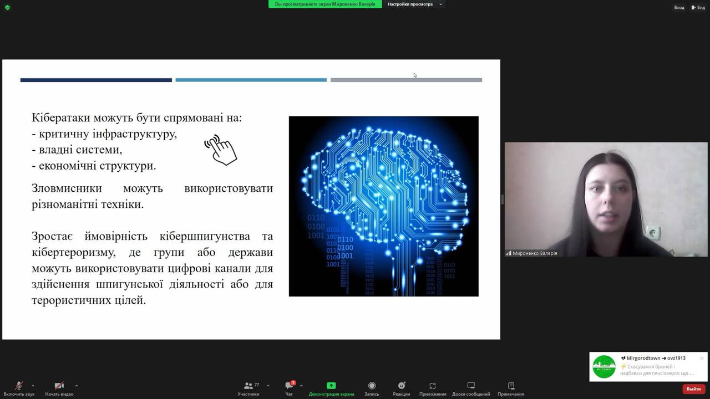
Task: Click the green Демонстрация экрана share icon
Action: pos(331,386)
